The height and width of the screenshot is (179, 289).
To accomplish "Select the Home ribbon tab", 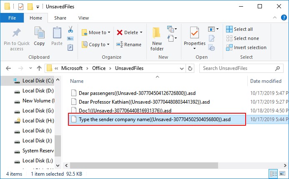I will pyautogui.click(x=36, y=18).
